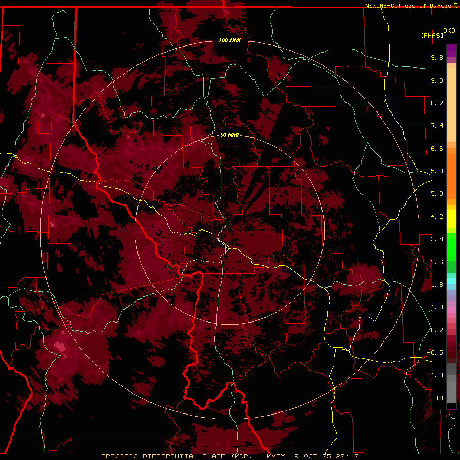
Task: Click the 50 NMI range ring label
Action: pyautogui.click(x=229, y=135)
